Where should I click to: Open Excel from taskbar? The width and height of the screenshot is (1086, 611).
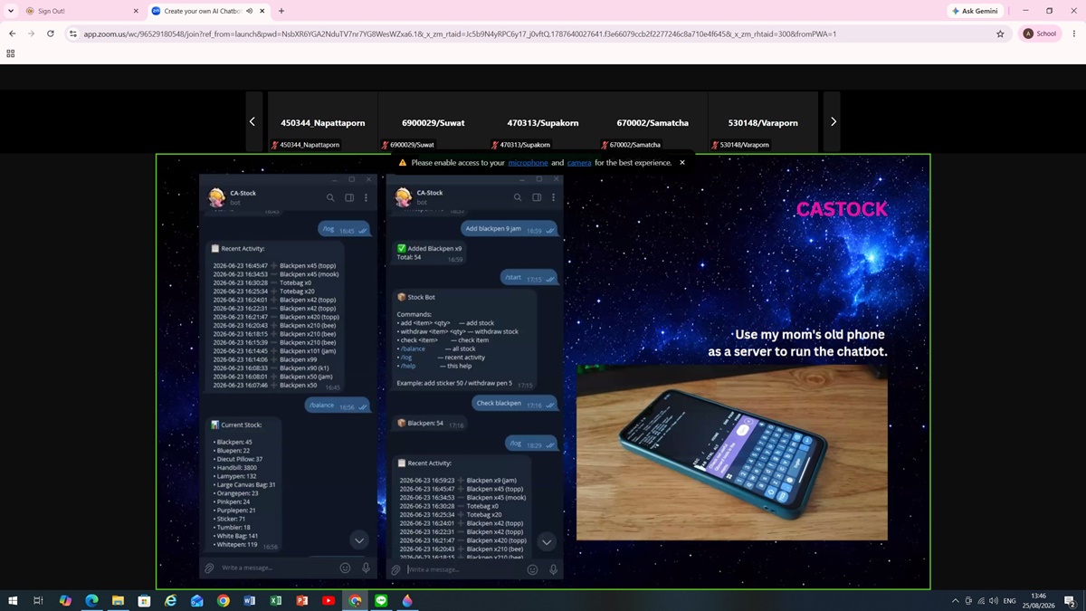(x=276, y=600)
